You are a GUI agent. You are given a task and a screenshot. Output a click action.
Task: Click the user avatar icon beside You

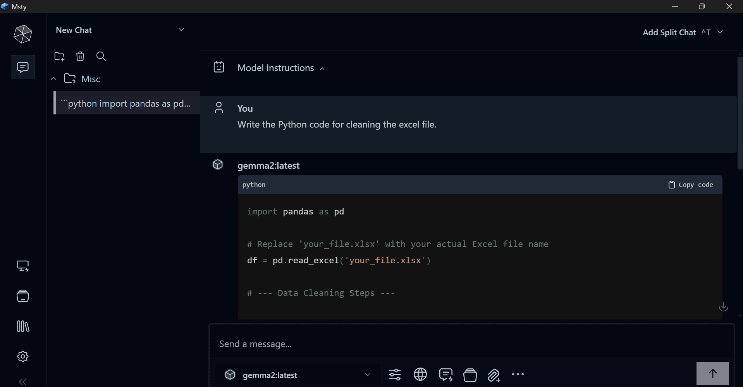[219, 107]
